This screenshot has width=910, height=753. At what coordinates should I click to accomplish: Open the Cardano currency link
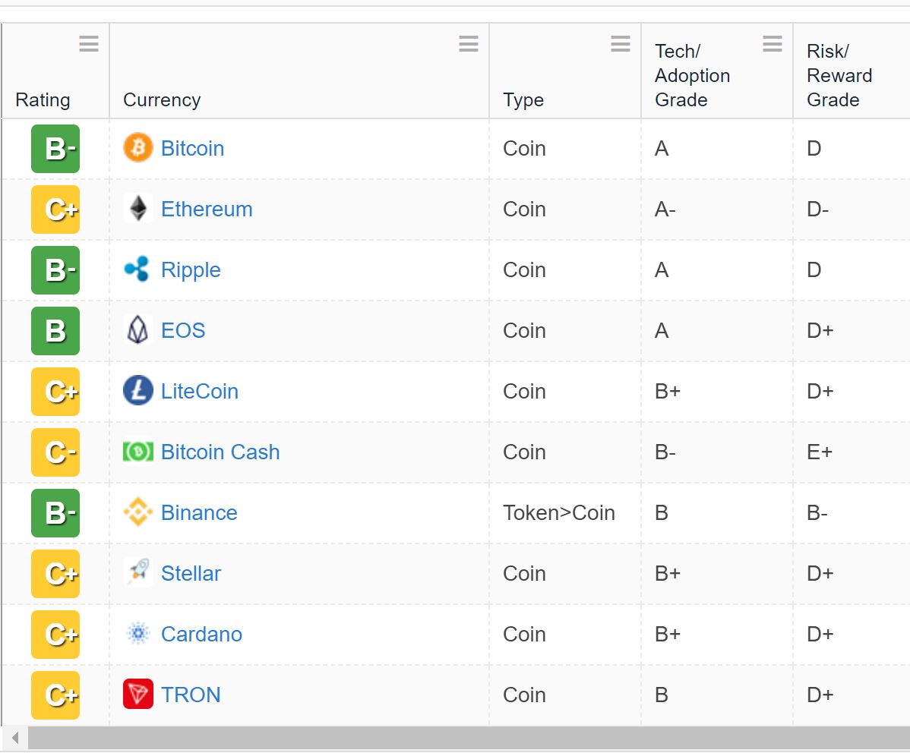(201, 634)
